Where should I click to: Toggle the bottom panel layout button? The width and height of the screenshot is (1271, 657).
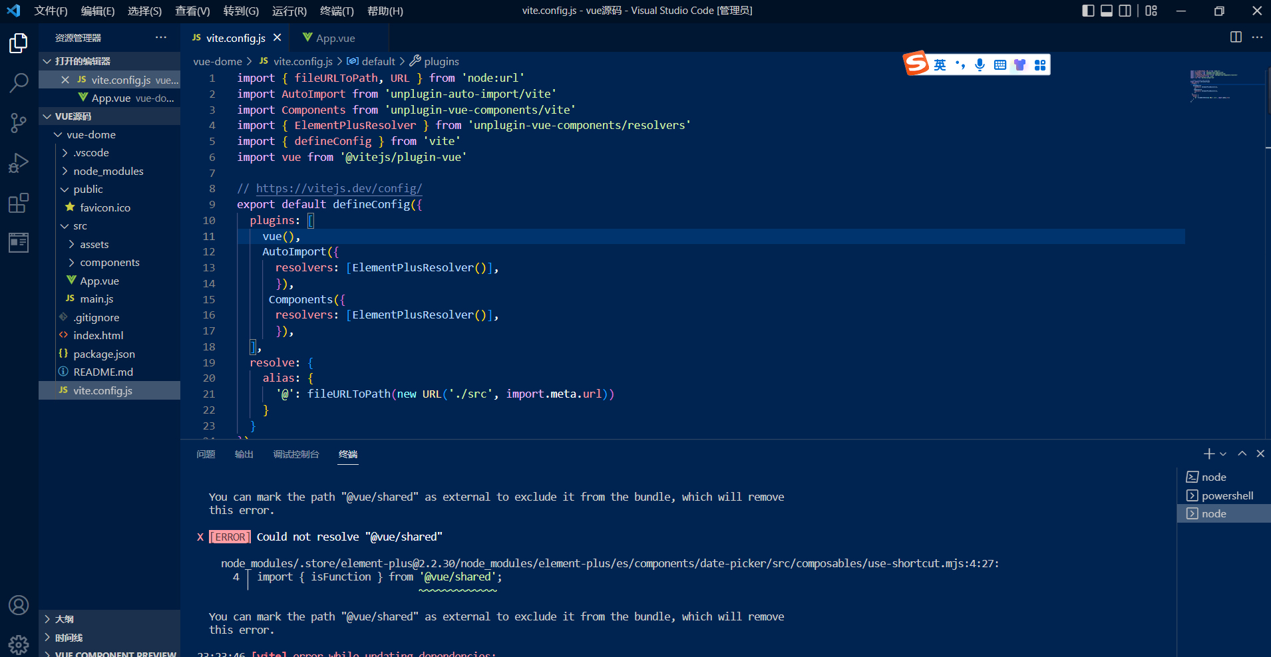1107,11
